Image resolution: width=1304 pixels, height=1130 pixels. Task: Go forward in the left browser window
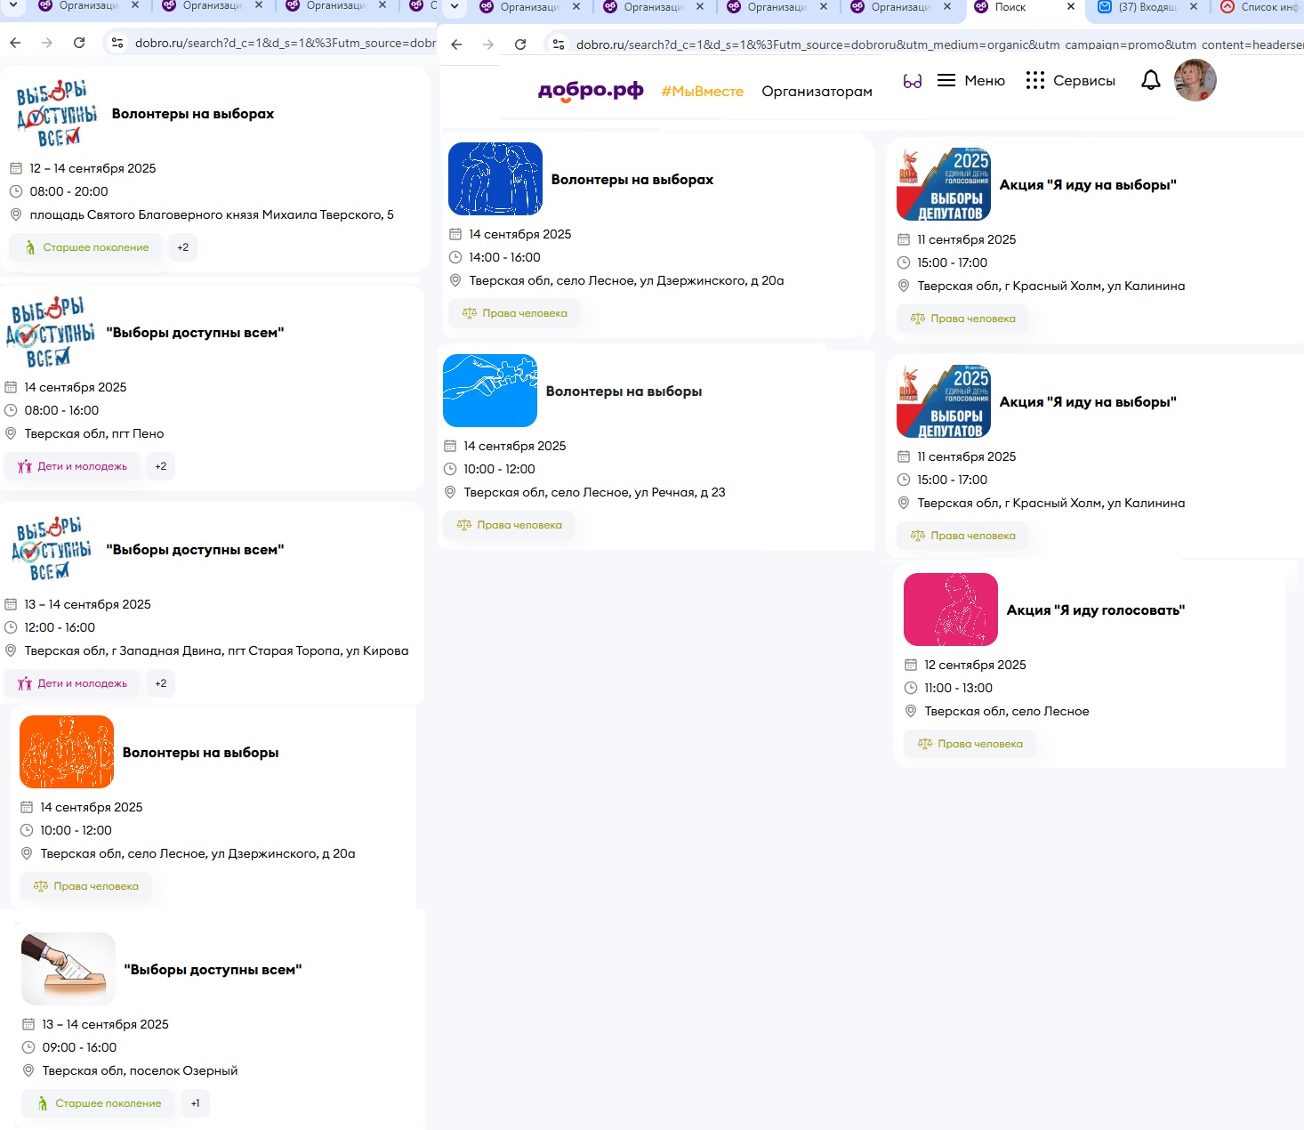coord(47,43)
